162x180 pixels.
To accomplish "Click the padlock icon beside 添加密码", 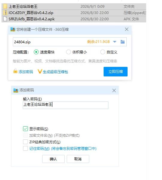I will coord(15,71).
